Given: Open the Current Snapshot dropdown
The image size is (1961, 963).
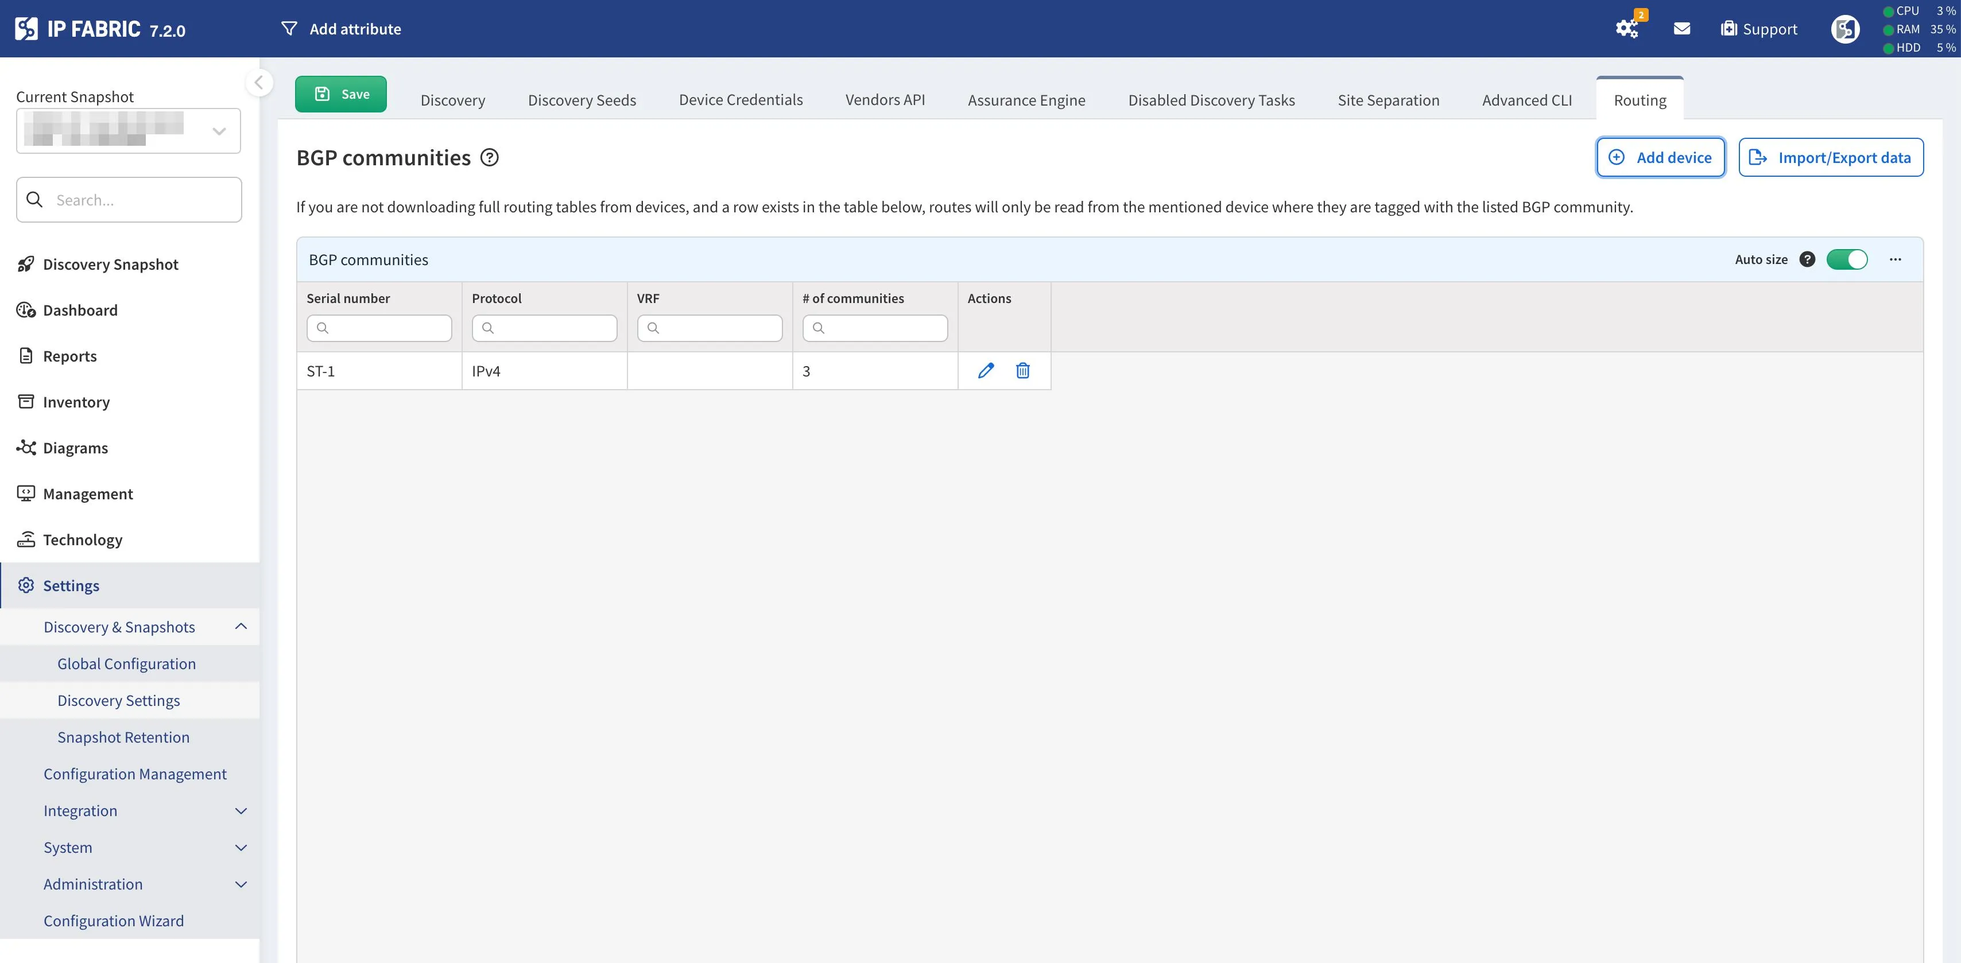Looking at the screenshot, I should click(x=129, y=131).
